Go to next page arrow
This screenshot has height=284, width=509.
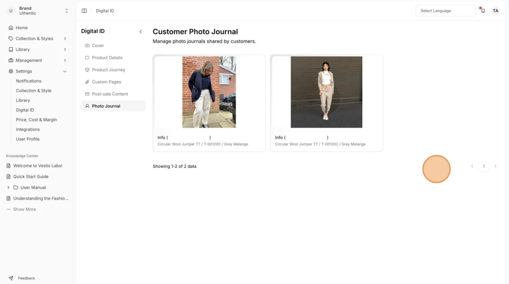[x=495, y=166]
